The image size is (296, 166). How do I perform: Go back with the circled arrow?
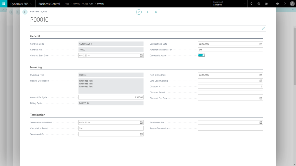(25, 12)
